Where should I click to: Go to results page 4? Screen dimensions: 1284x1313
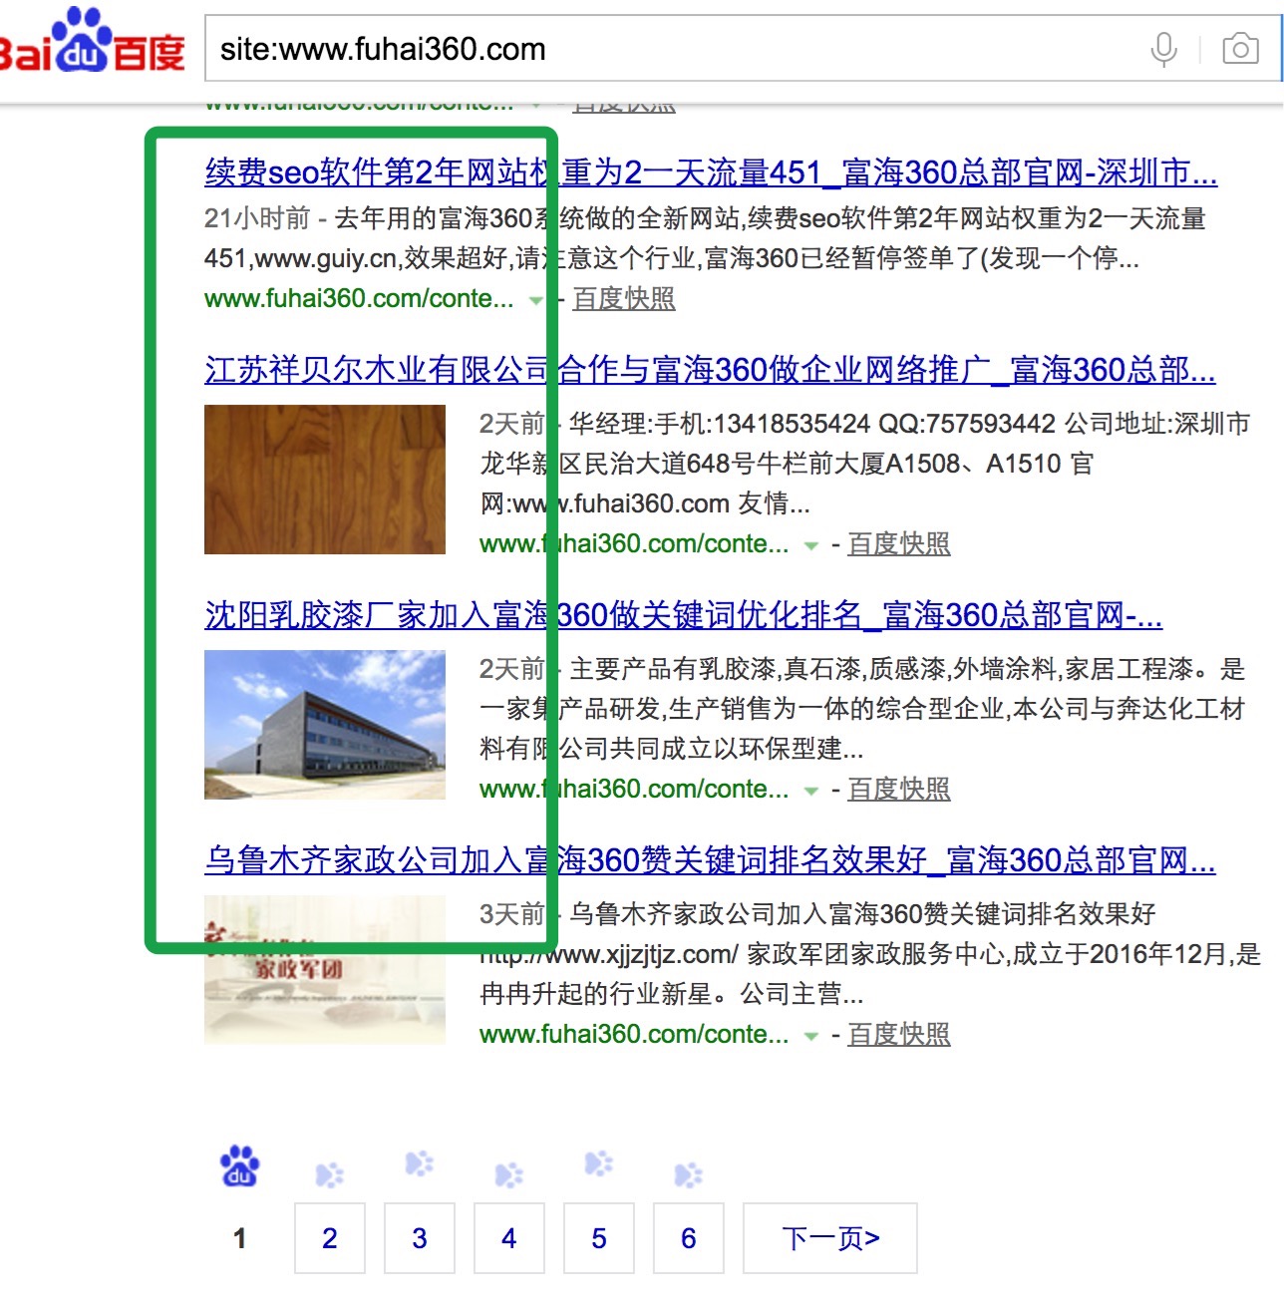click(509, 1238)
